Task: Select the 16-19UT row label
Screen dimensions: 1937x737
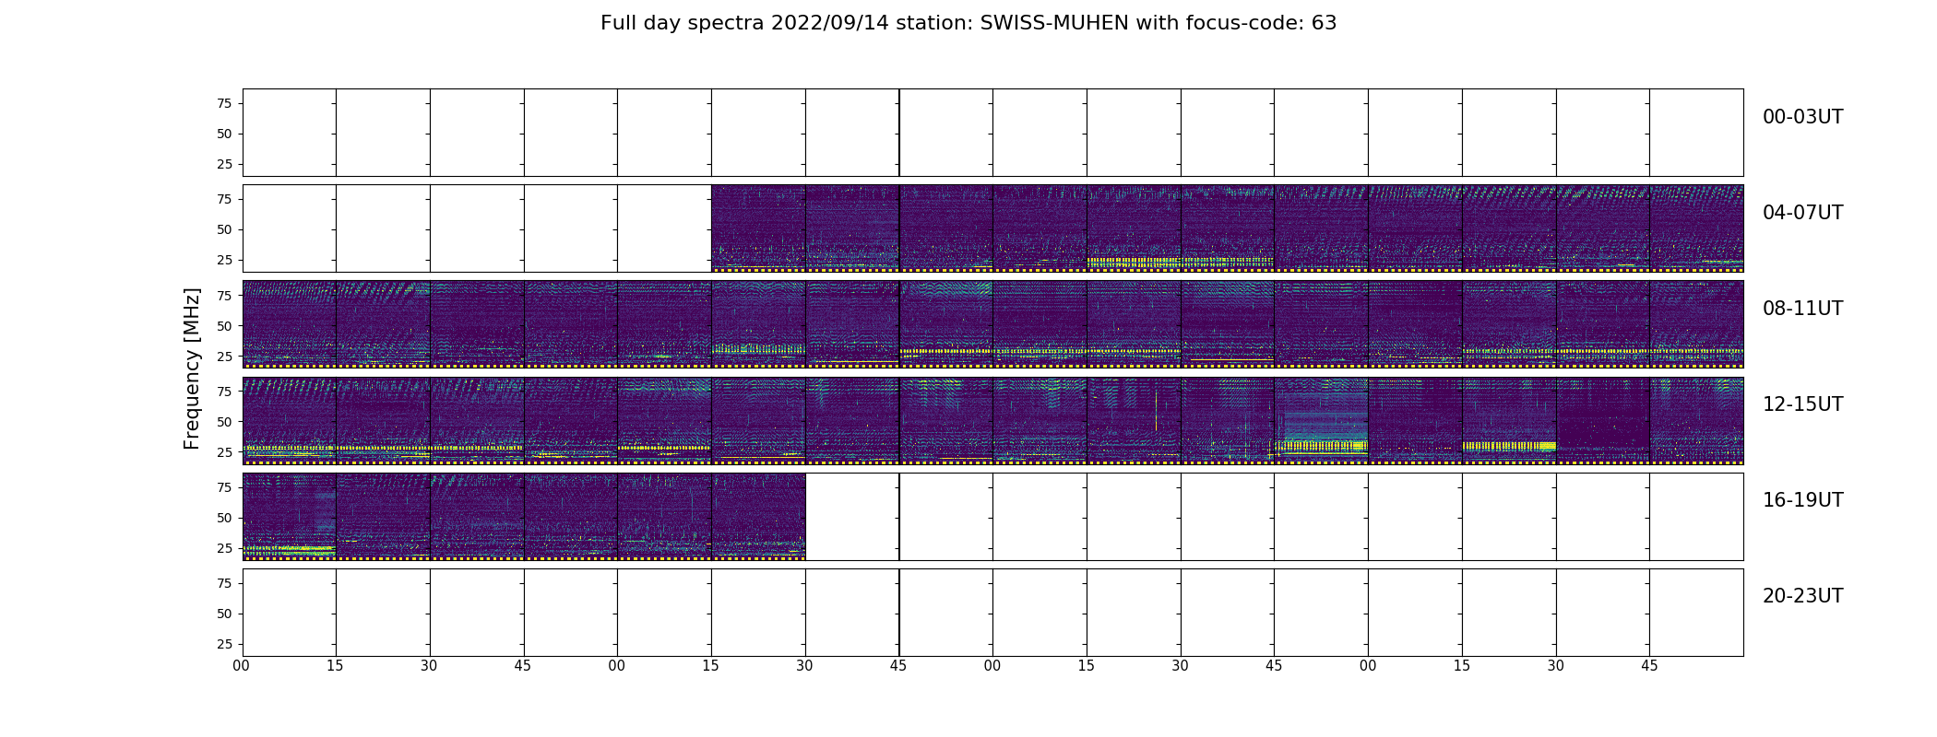Action: click(1802, 500)
